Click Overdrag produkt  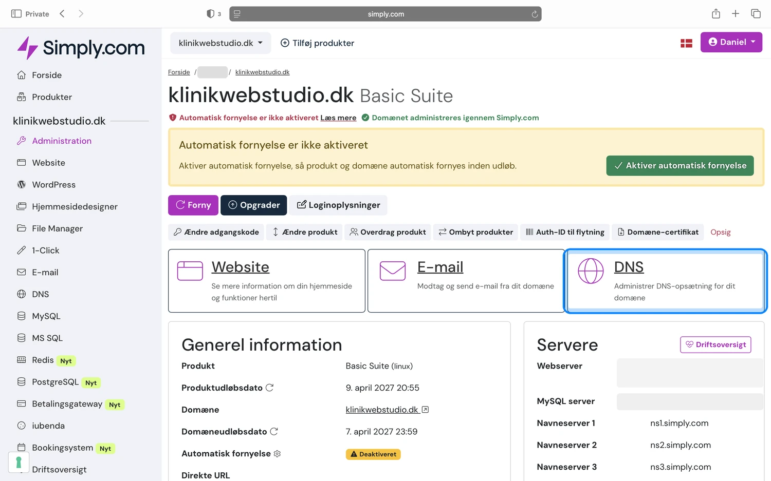point(388,232)
